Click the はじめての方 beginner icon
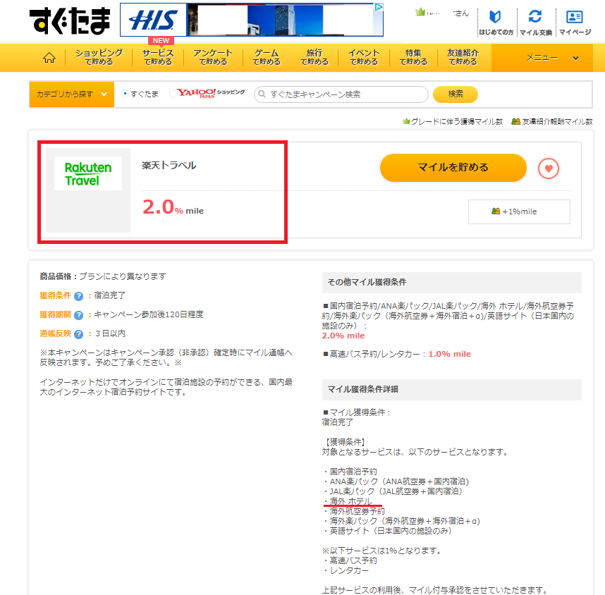The image size is (605, 595). (496, 23)
